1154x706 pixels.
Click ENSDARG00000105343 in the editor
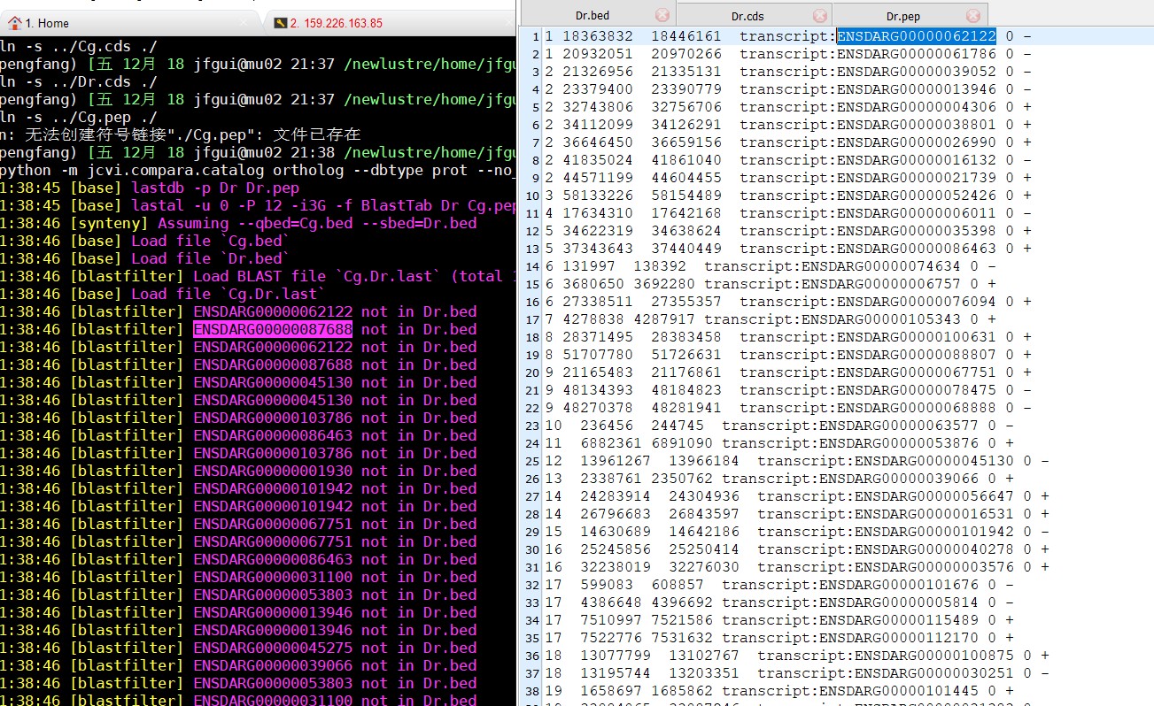881,319
